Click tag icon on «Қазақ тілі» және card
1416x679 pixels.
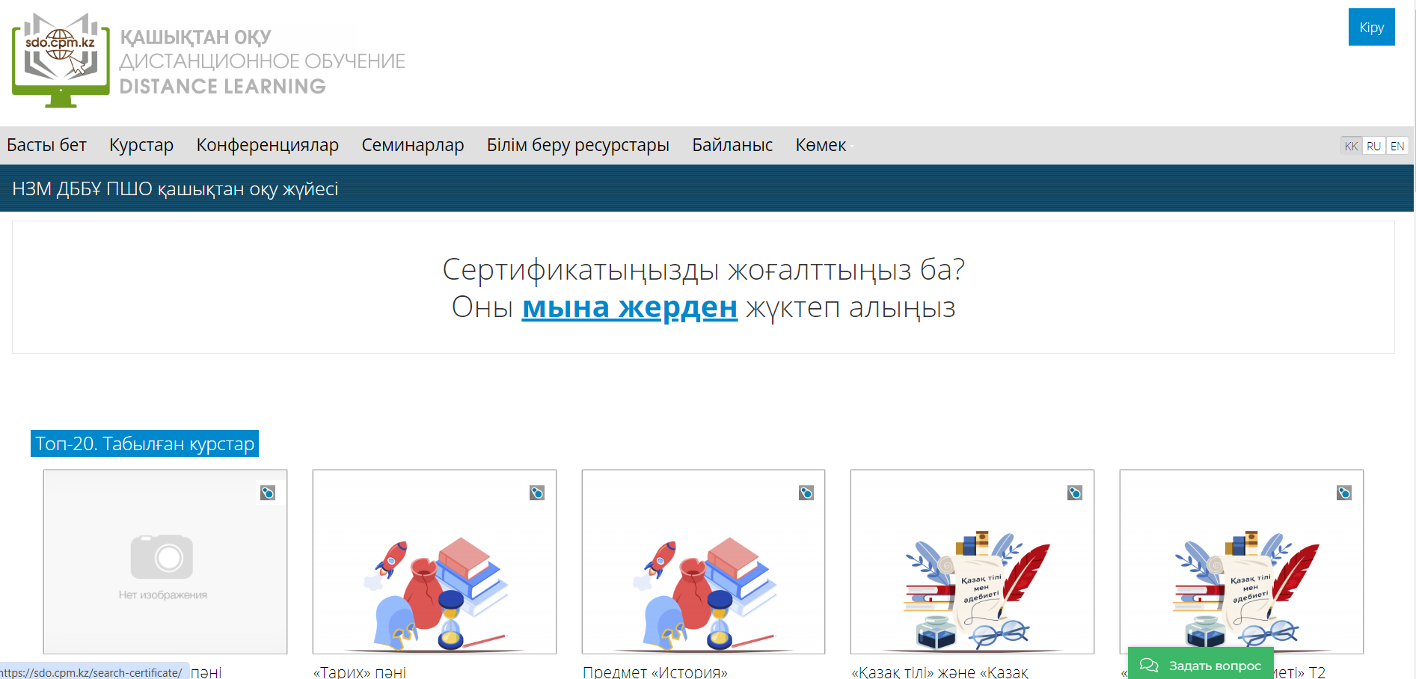coord(1075,493)
